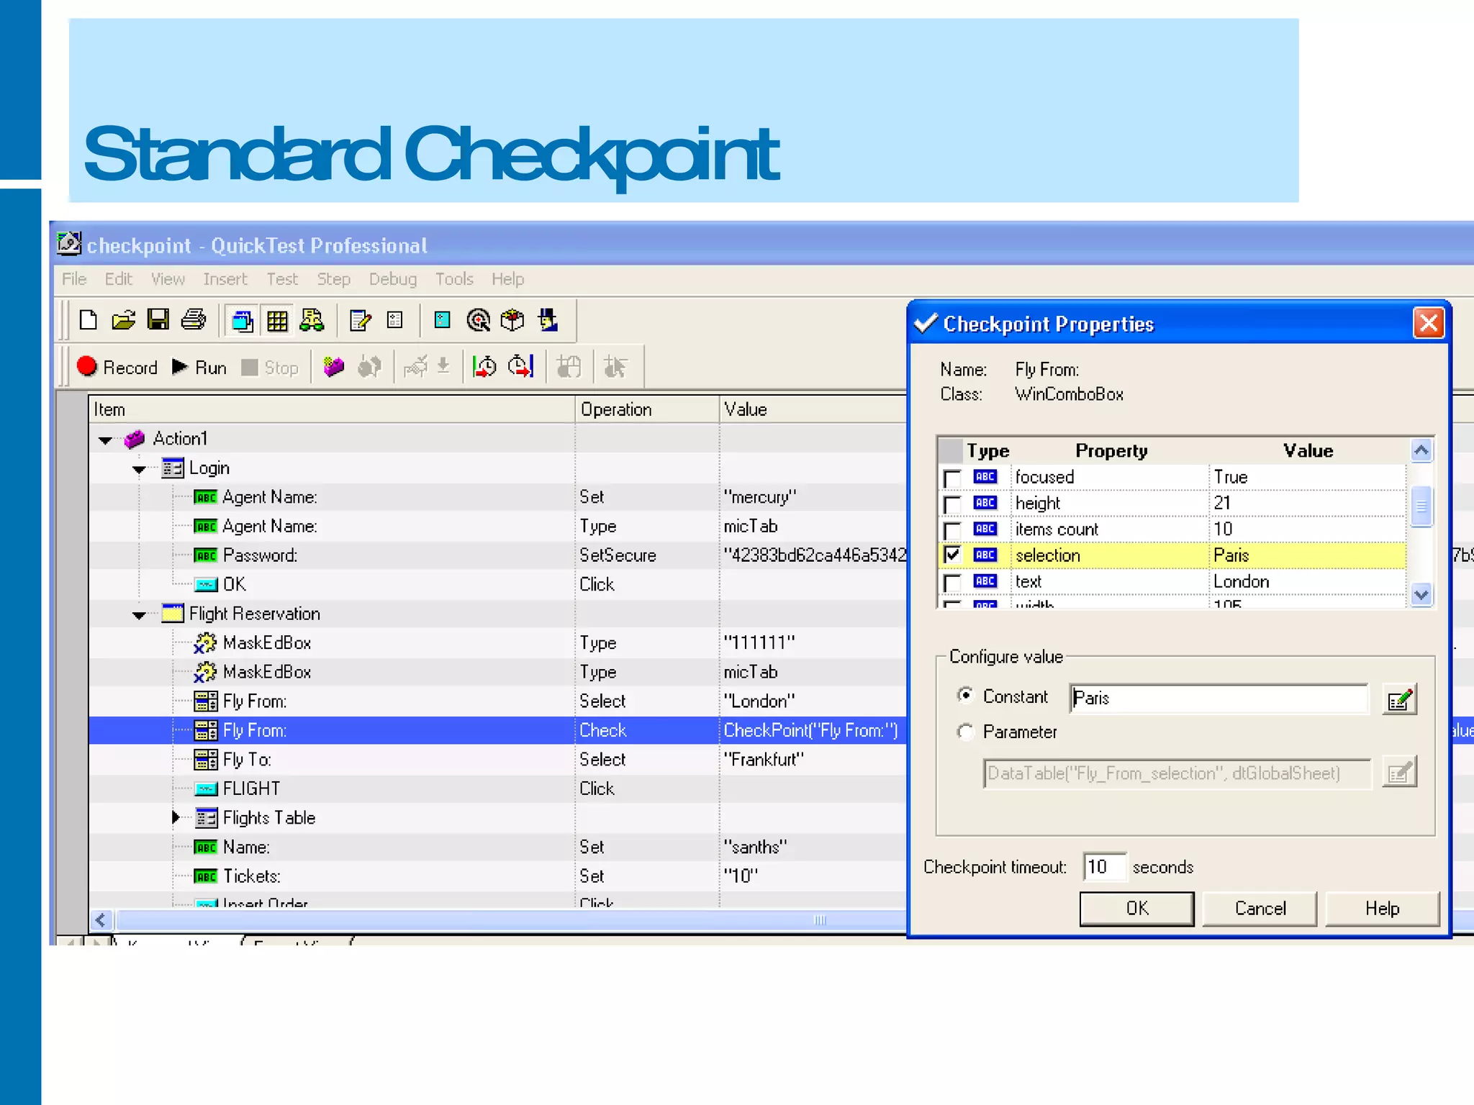
Task: Collapse the Flight Reservation node
Action: pyautogui.click(x=140, y=615)
